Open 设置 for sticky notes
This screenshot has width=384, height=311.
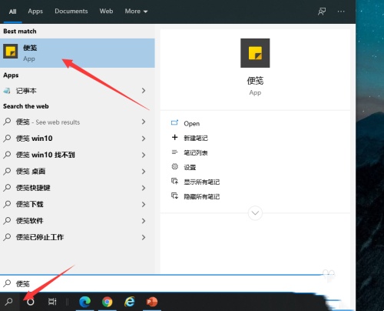click(190, 167)
